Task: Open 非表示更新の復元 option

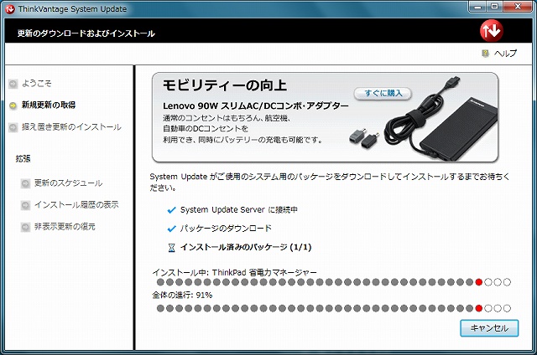Action: [65, 227]
